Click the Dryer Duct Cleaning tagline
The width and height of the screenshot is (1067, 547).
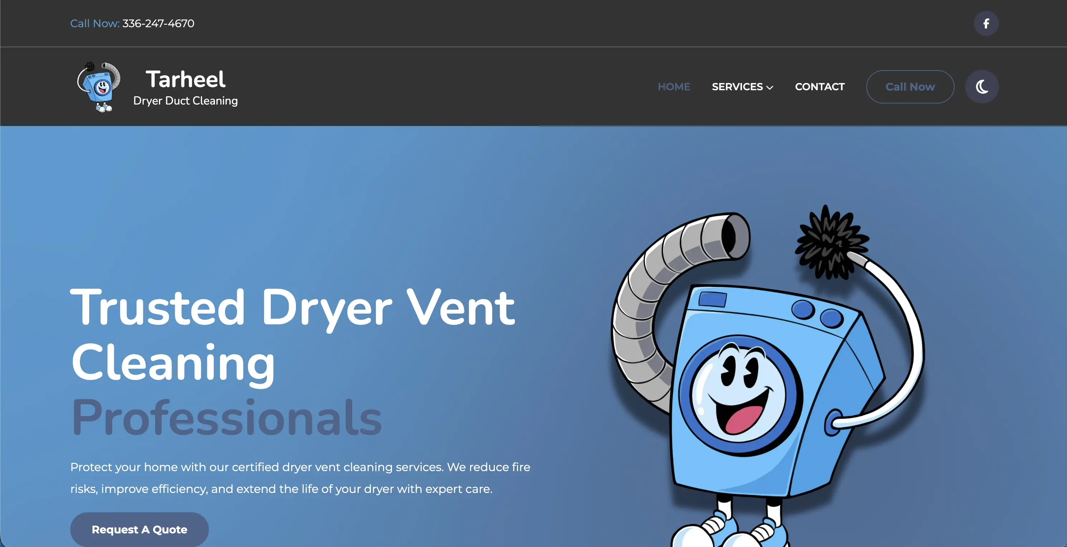pyautogui.click(x=186, y=101)
